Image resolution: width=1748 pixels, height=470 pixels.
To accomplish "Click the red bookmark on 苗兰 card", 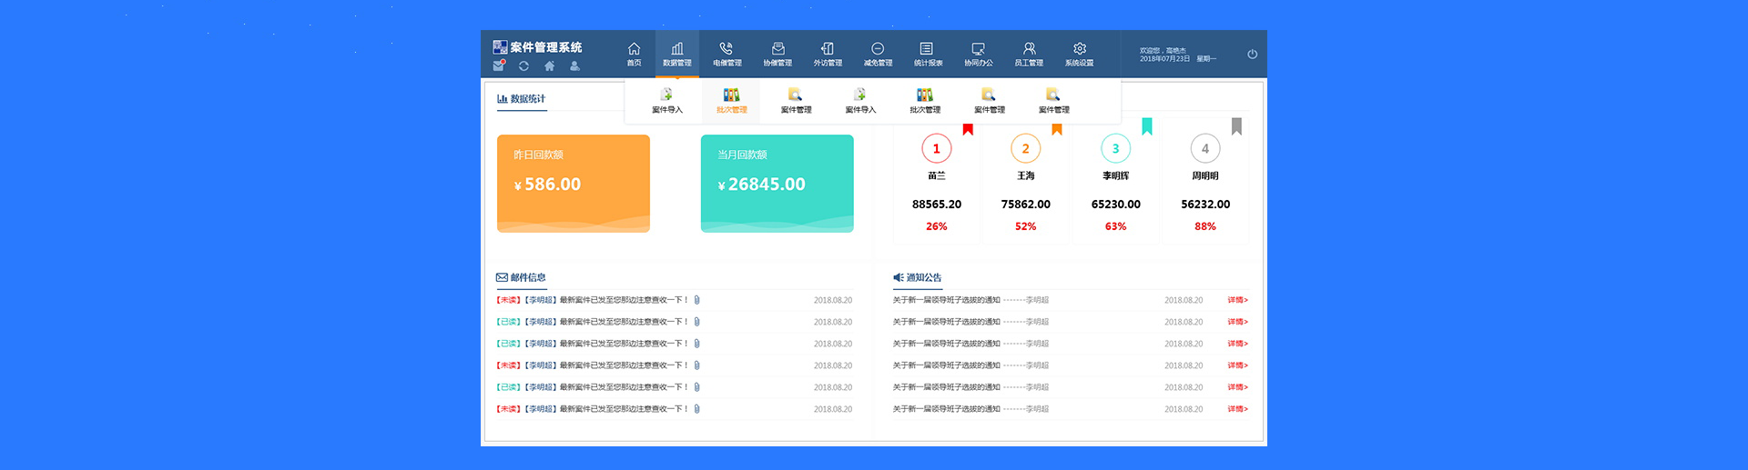I will coord(968,129).
